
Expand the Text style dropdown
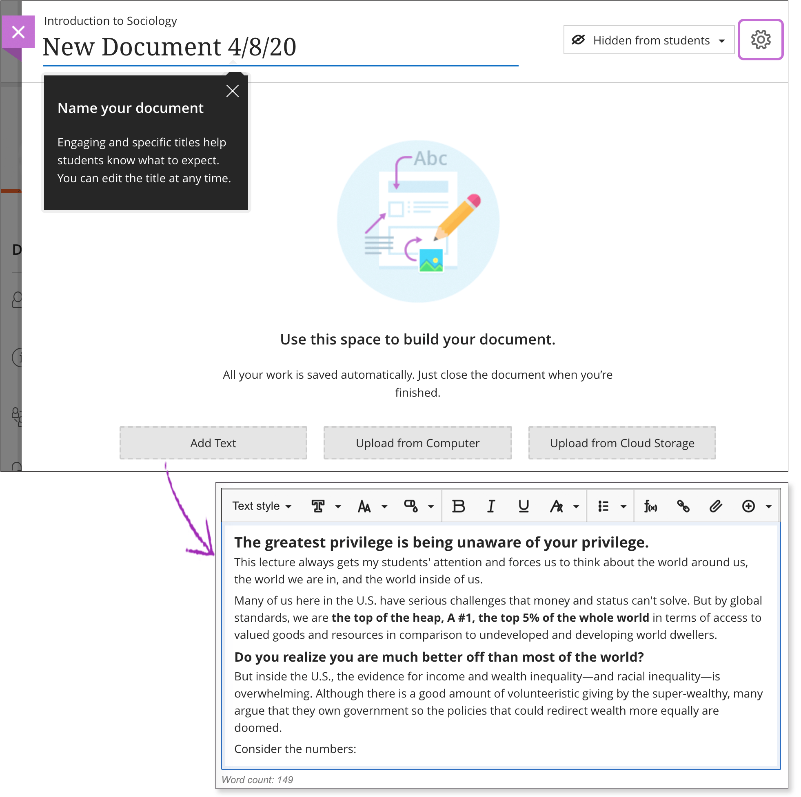click(x=262, y=506)
